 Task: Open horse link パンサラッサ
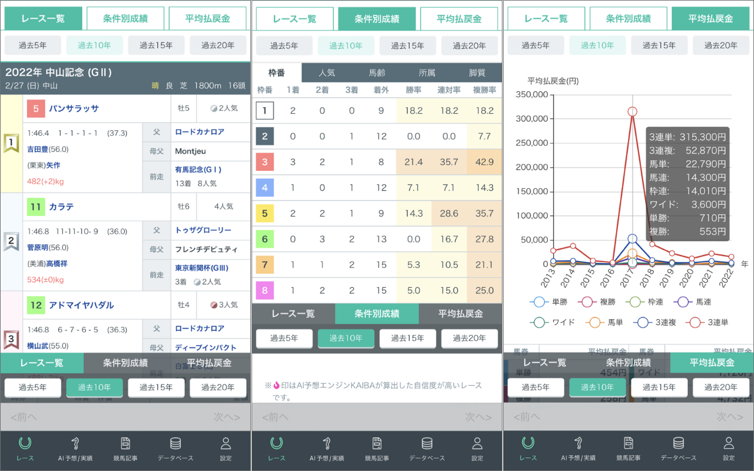[74, 108]
